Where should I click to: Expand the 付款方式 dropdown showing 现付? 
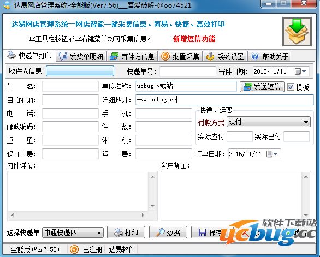269,122
